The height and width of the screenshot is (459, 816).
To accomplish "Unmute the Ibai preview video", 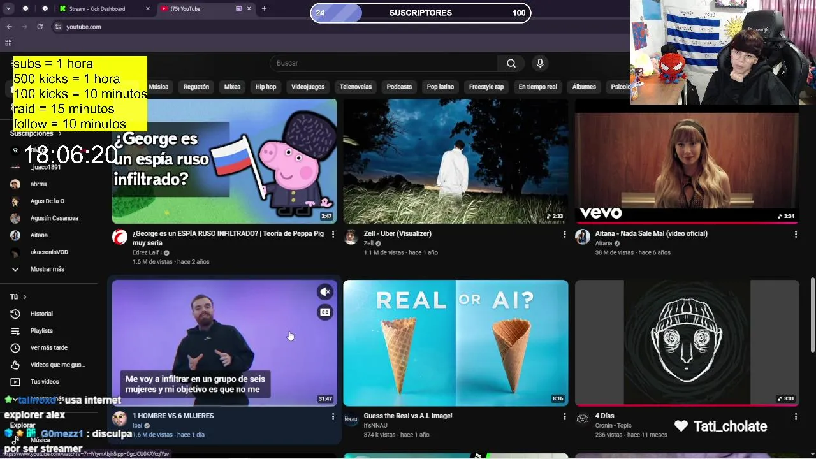I will pos(325,292).
